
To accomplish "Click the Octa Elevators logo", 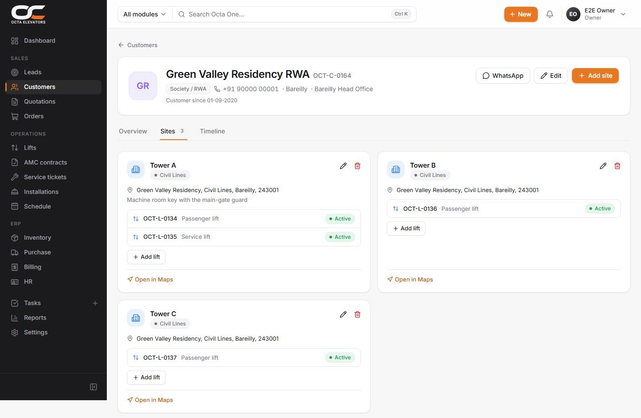I will point(28,14).
